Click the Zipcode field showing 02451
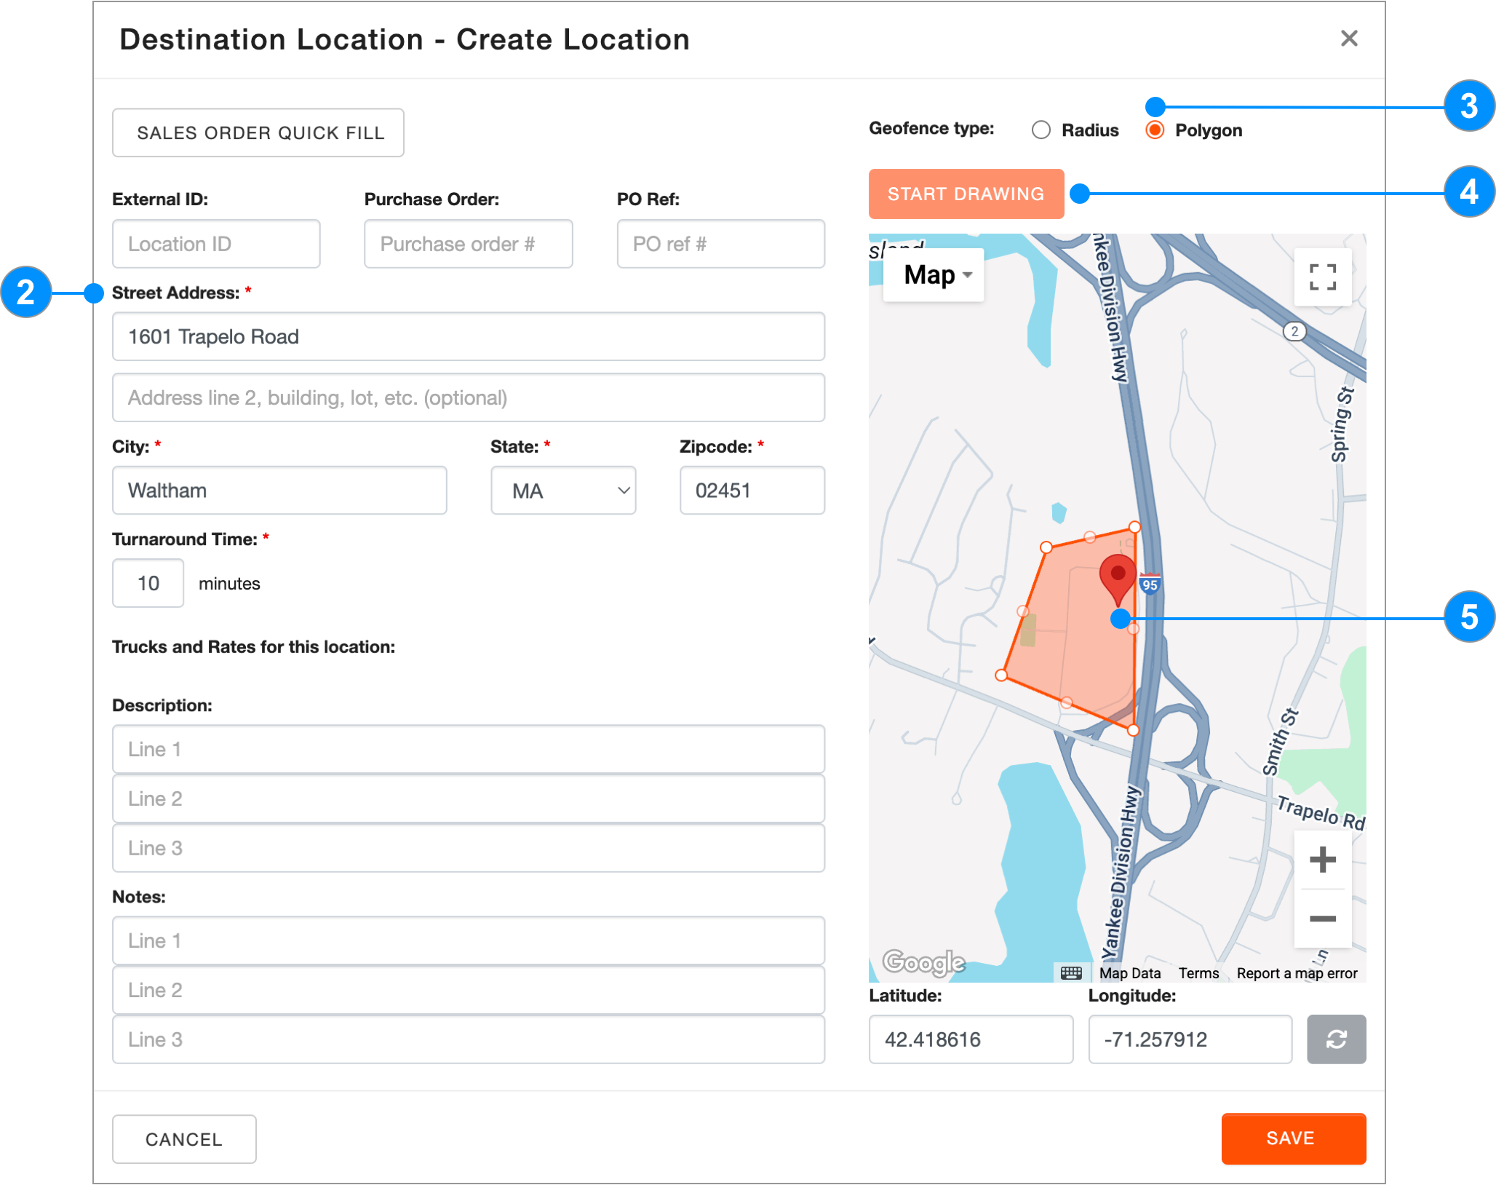The image size is (1496, 1185). click(752, 491)
